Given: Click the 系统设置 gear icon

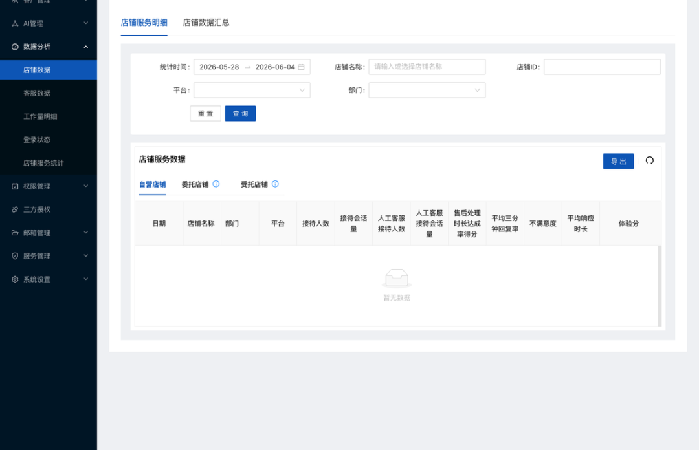Looking at the screenshot, I should click(x=15, y=279).
